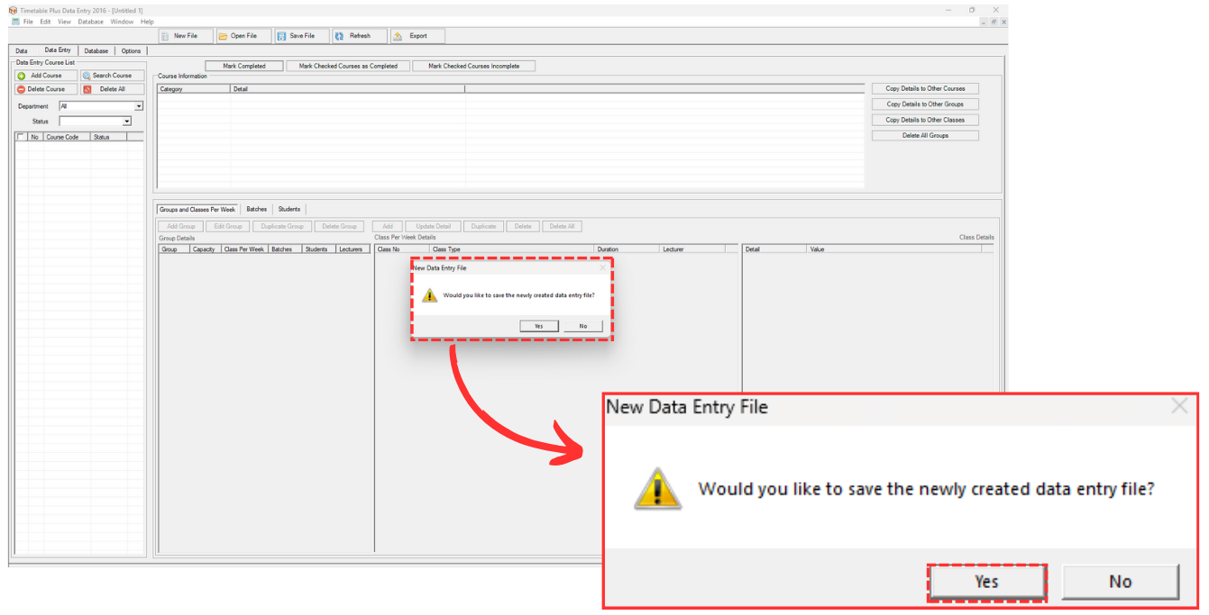This screenshot has width=1209, height=615.
Task: Click the red Delete Course icon
Action: tap(22, 89)
